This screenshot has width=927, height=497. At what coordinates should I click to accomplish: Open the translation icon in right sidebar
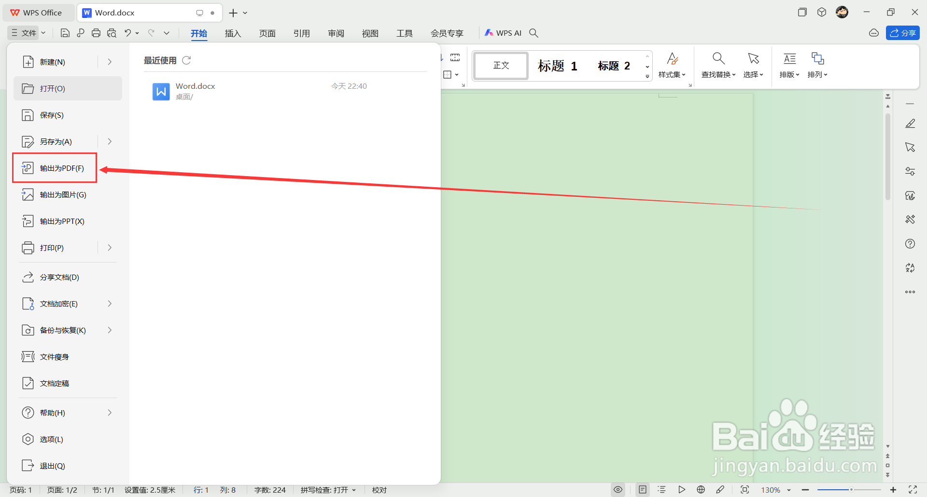(x=910, y=268)
